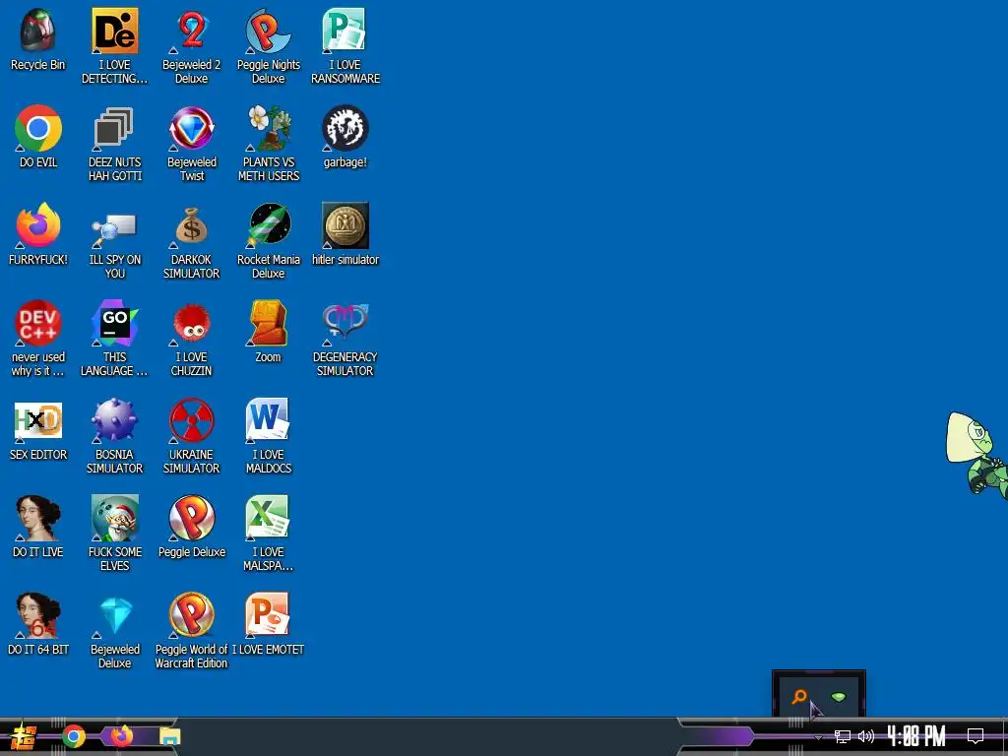Open the network status tray icon
The height and width of the screenshot is (756, 1008).
(843, 736)
